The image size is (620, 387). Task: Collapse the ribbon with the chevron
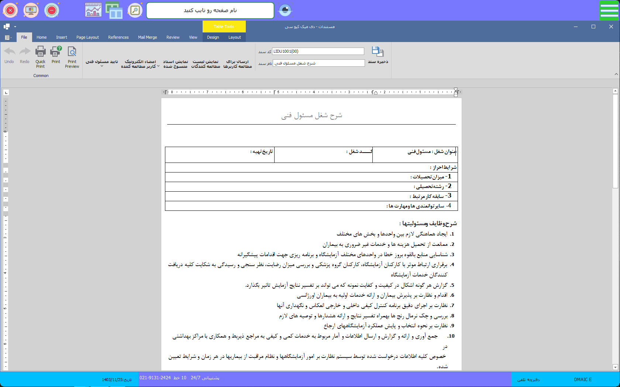pyautogui.click(x=616, y=74)
